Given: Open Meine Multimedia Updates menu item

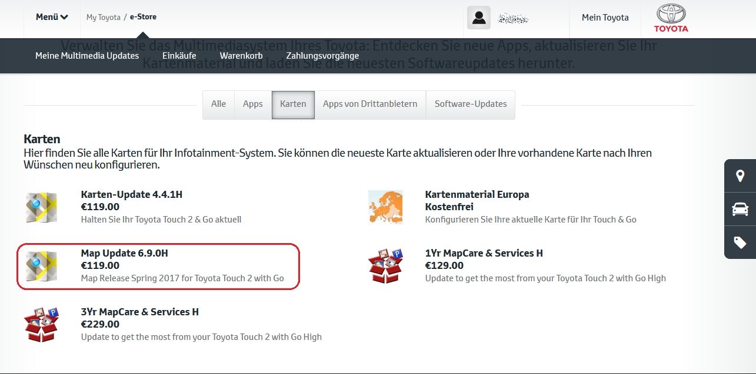Looking at the screenshot, I should (x=87, y=56).
